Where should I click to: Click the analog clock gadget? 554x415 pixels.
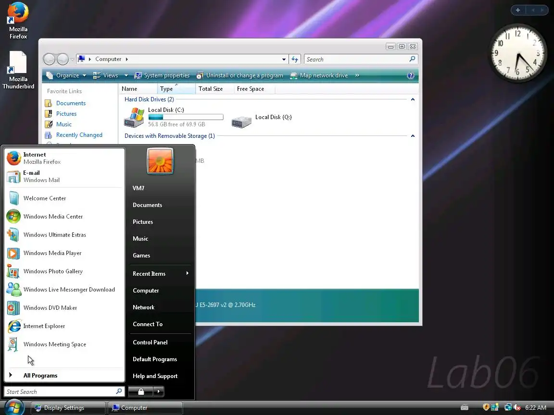pyautogui.click(x=517, y=53)
